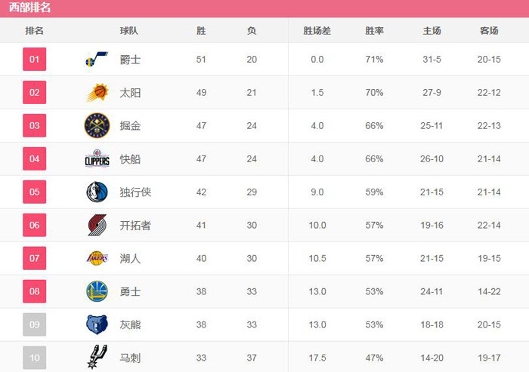Click the 西部排名 title bar
Image resolution: width=529 pixels, height=372 pixels.
[x=264, y=8]
